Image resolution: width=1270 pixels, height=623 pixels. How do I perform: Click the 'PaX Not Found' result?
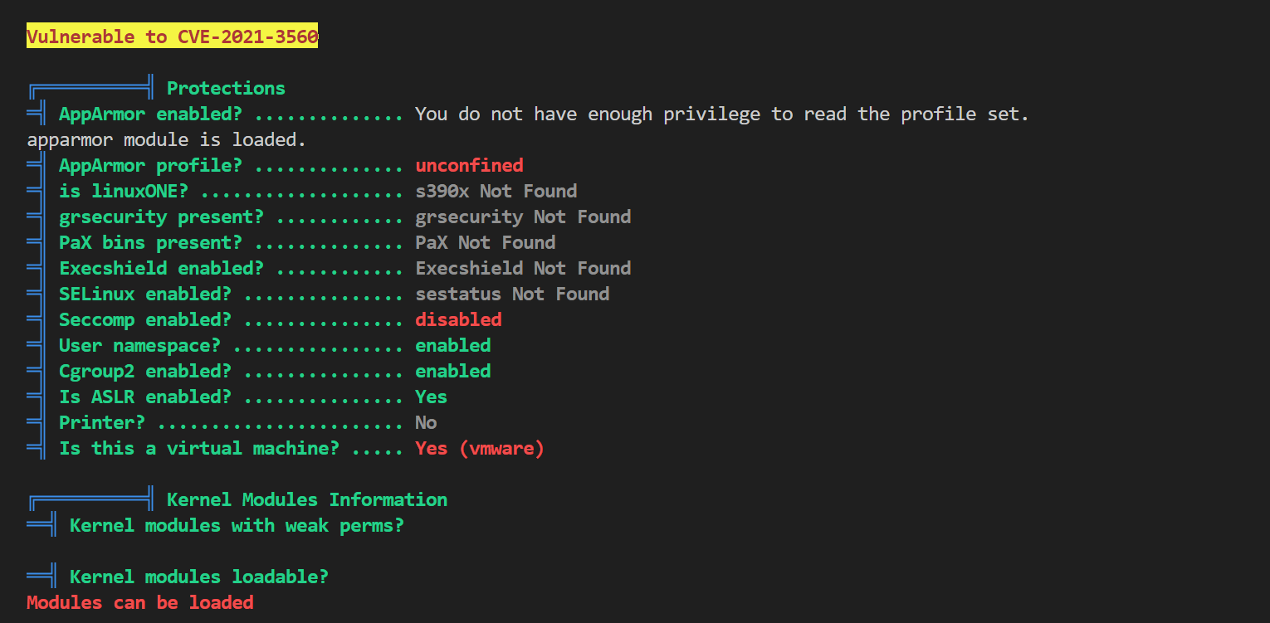[485, 242]
